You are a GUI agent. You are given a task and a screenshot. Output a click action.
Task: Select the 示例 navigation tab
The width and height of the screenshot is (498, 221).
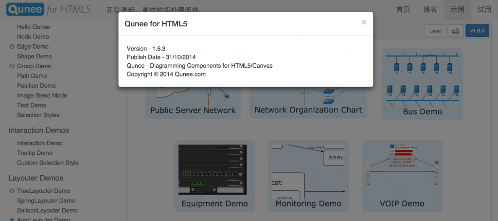457,10
